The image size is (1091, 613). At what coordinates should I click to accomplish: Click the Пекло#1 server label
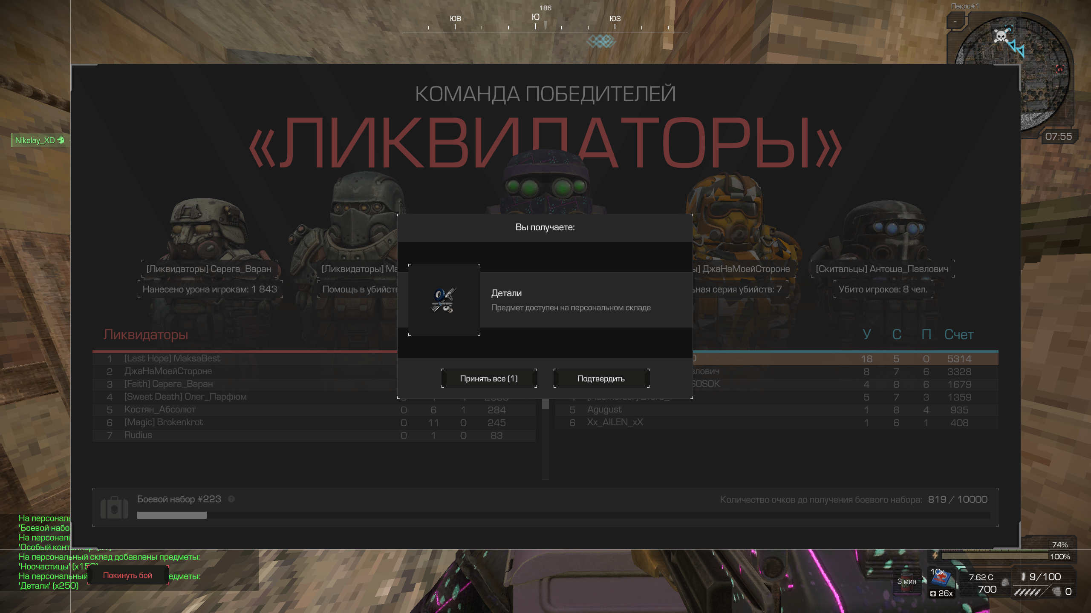965,6
